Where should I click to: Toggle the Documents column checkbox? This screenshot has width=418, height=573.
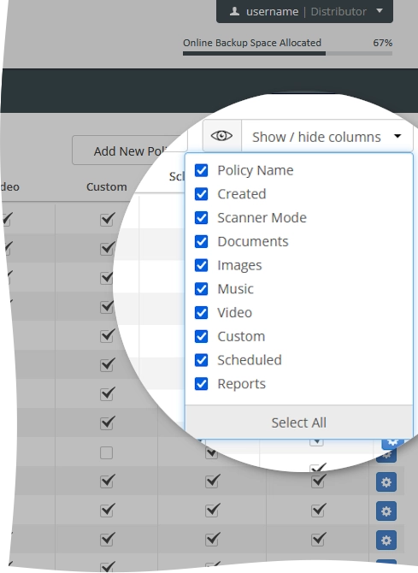[202, 241]
